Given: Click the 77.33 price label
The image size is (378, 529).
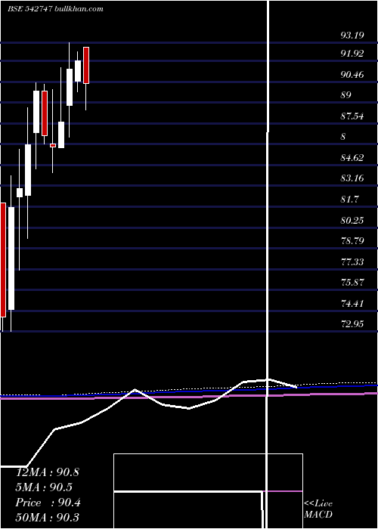Looking at the screenshot, I should click(352, 261).
